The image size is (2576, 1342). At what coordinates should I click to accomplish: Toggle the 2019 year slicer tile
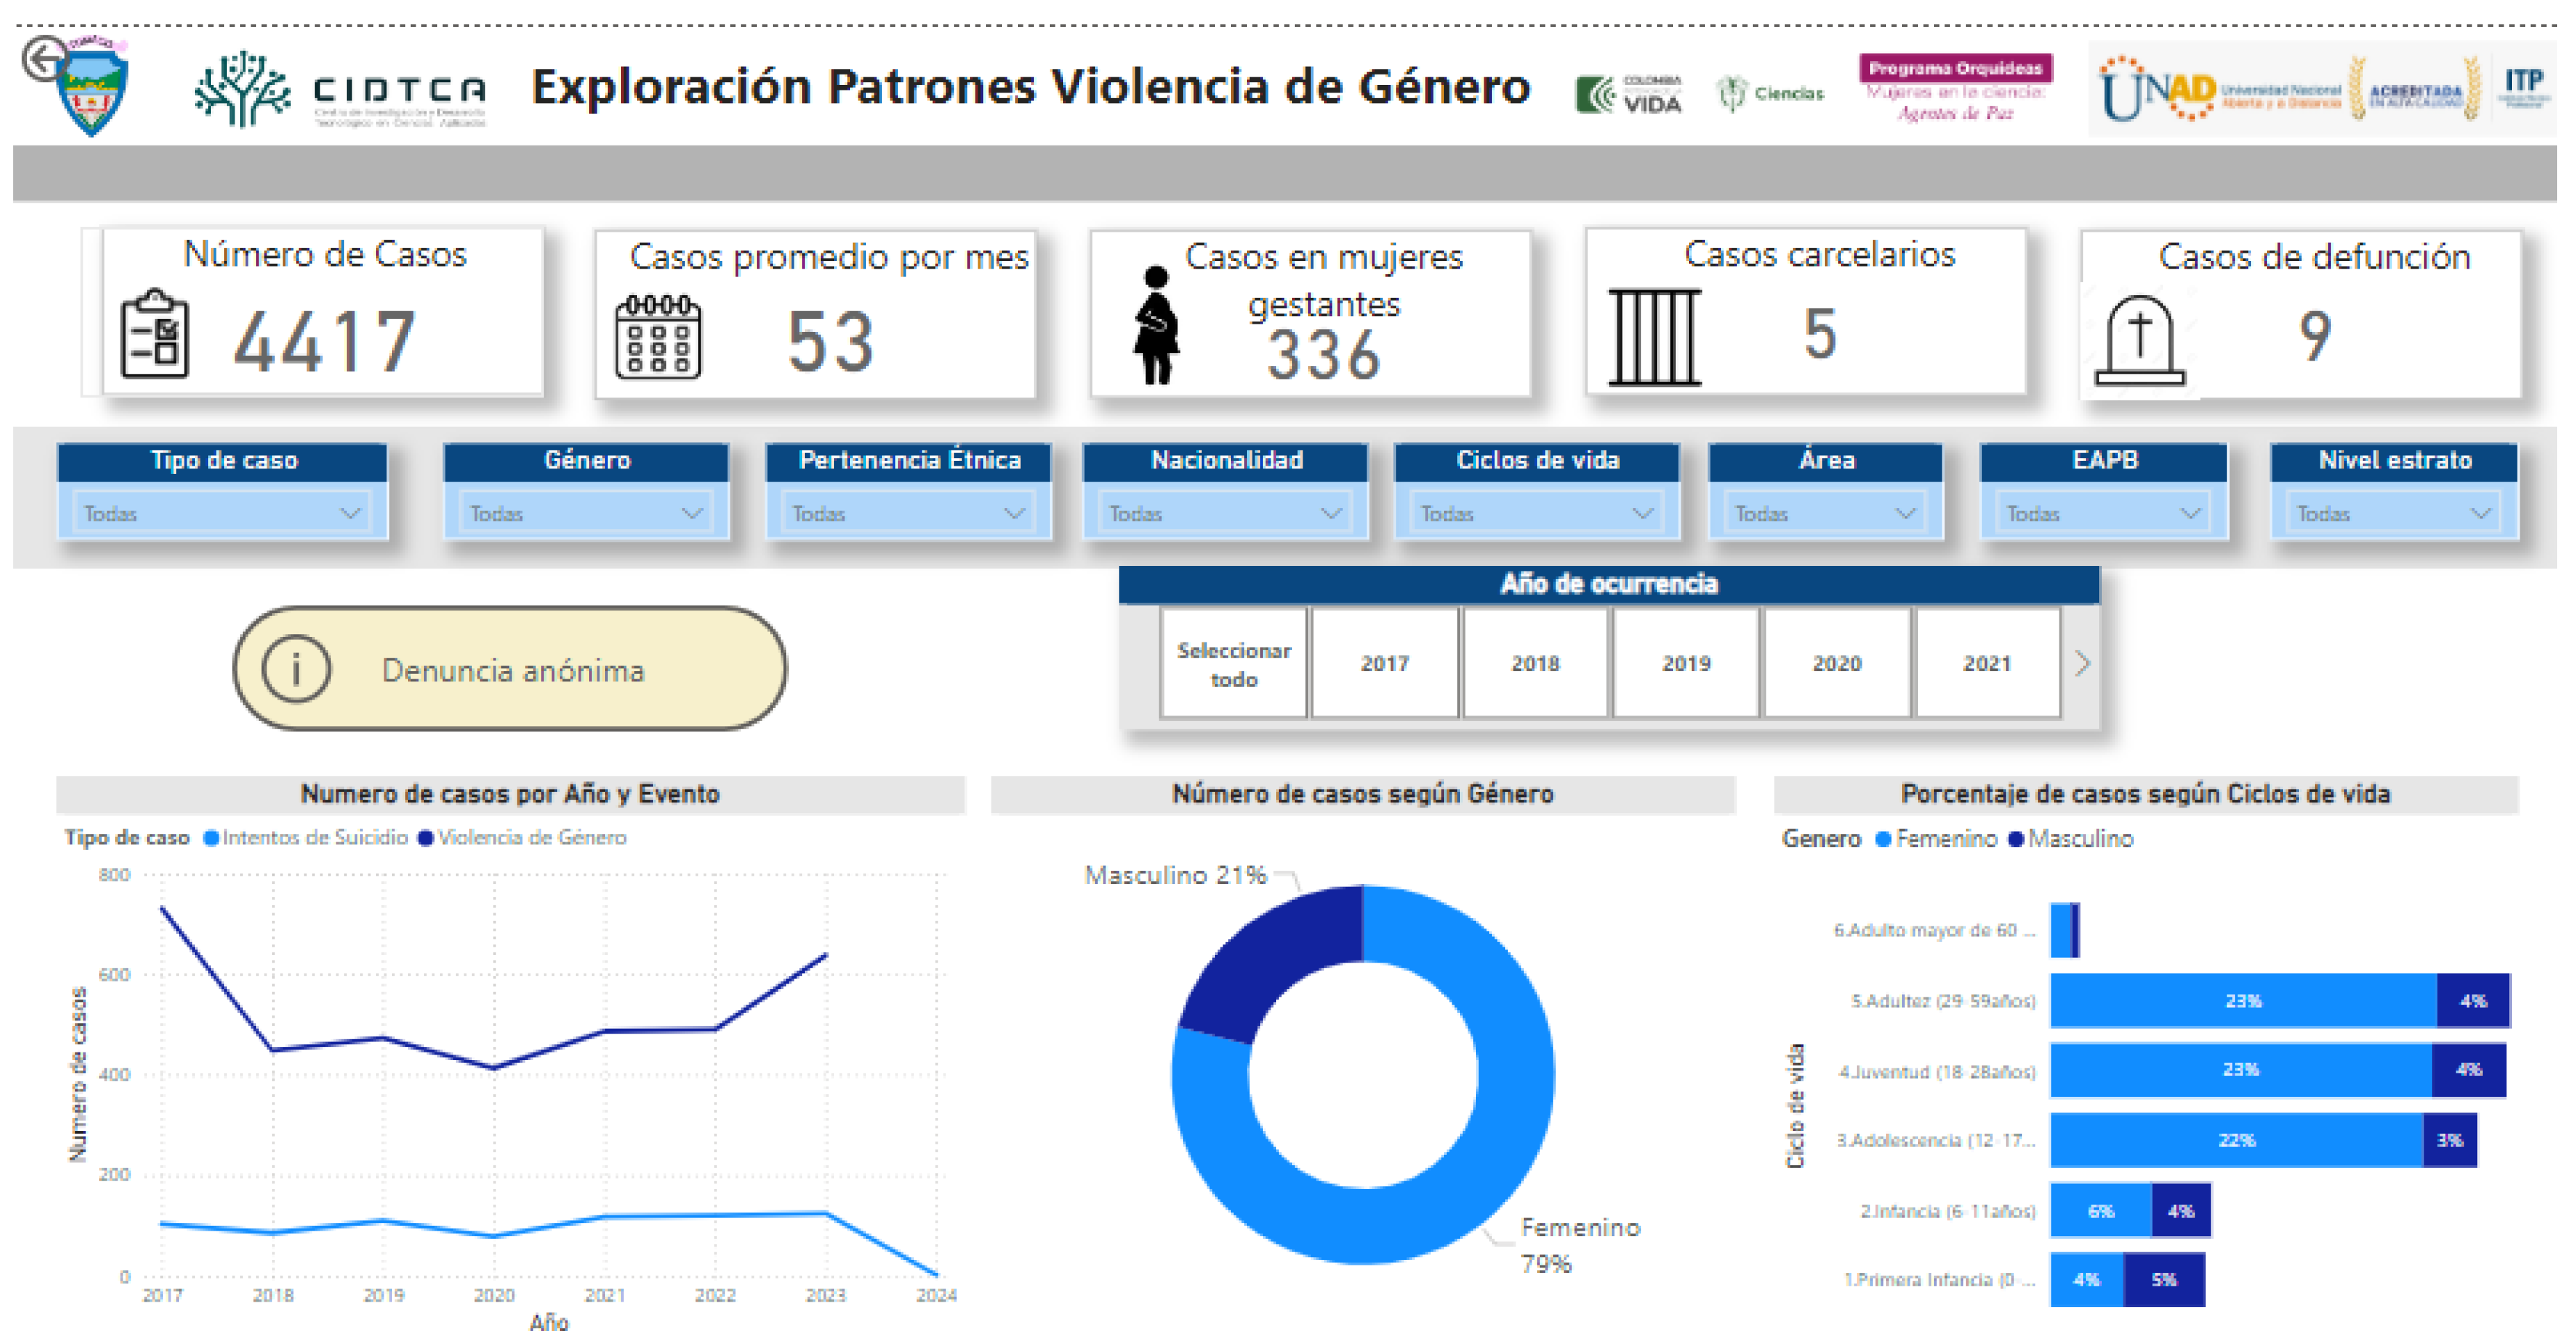1686,663
